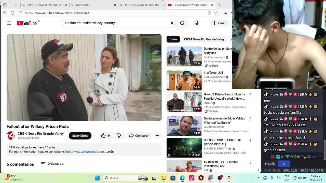326x183 pixels.
Task: Open Declaraciones de Edgar Valdez Villarreal video
Action: [x=224, y=120]
